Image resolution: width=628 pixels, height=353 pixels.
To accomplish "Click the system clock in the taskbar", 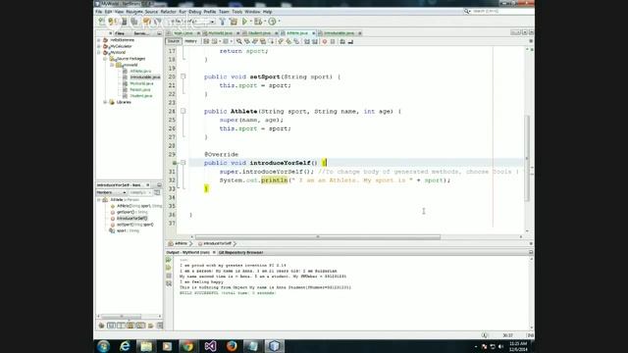I will pos(518,346).
